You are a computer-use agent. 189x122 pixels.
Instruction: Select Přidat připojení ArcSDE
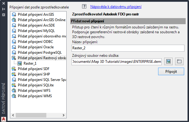(36, 25)
